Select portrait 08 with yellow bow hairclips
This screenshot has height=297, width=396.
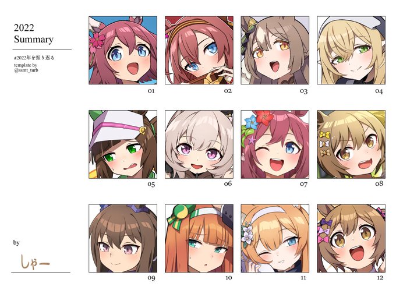point(351,144)
